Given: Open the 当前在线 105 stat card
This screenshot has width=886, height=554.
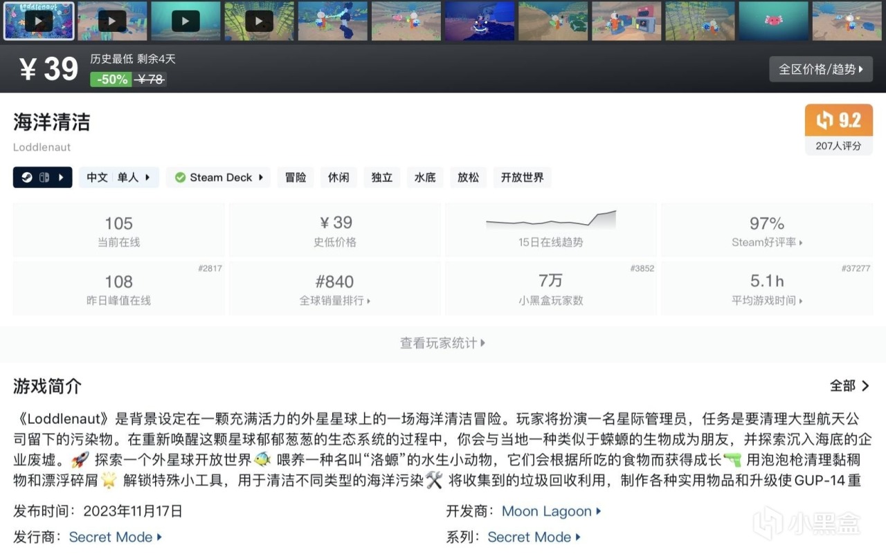Looking at the screenshot, I should (x=118, y=230).
